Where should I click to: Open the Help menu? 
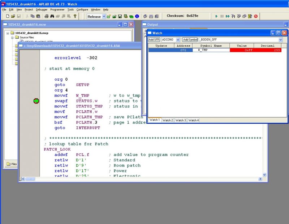point(105,10)
